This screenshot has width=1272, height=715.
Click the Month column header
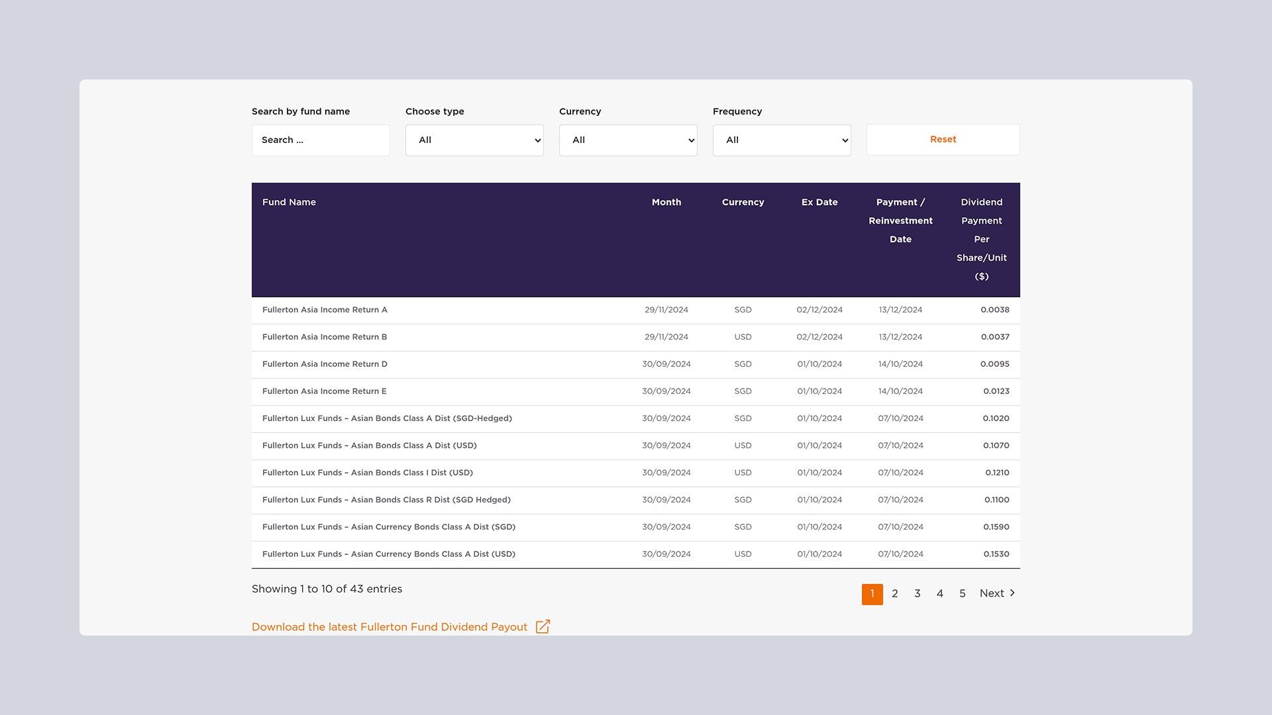click(666, 202)
